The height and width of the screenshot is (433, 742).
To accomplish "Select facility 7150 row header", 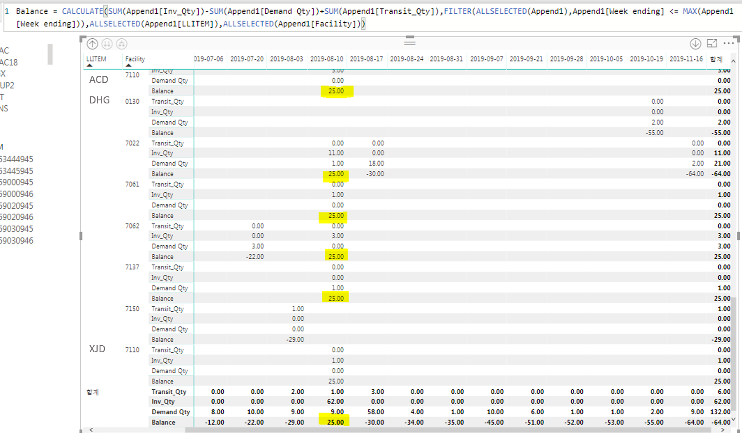I will click(x=132, y=309).
